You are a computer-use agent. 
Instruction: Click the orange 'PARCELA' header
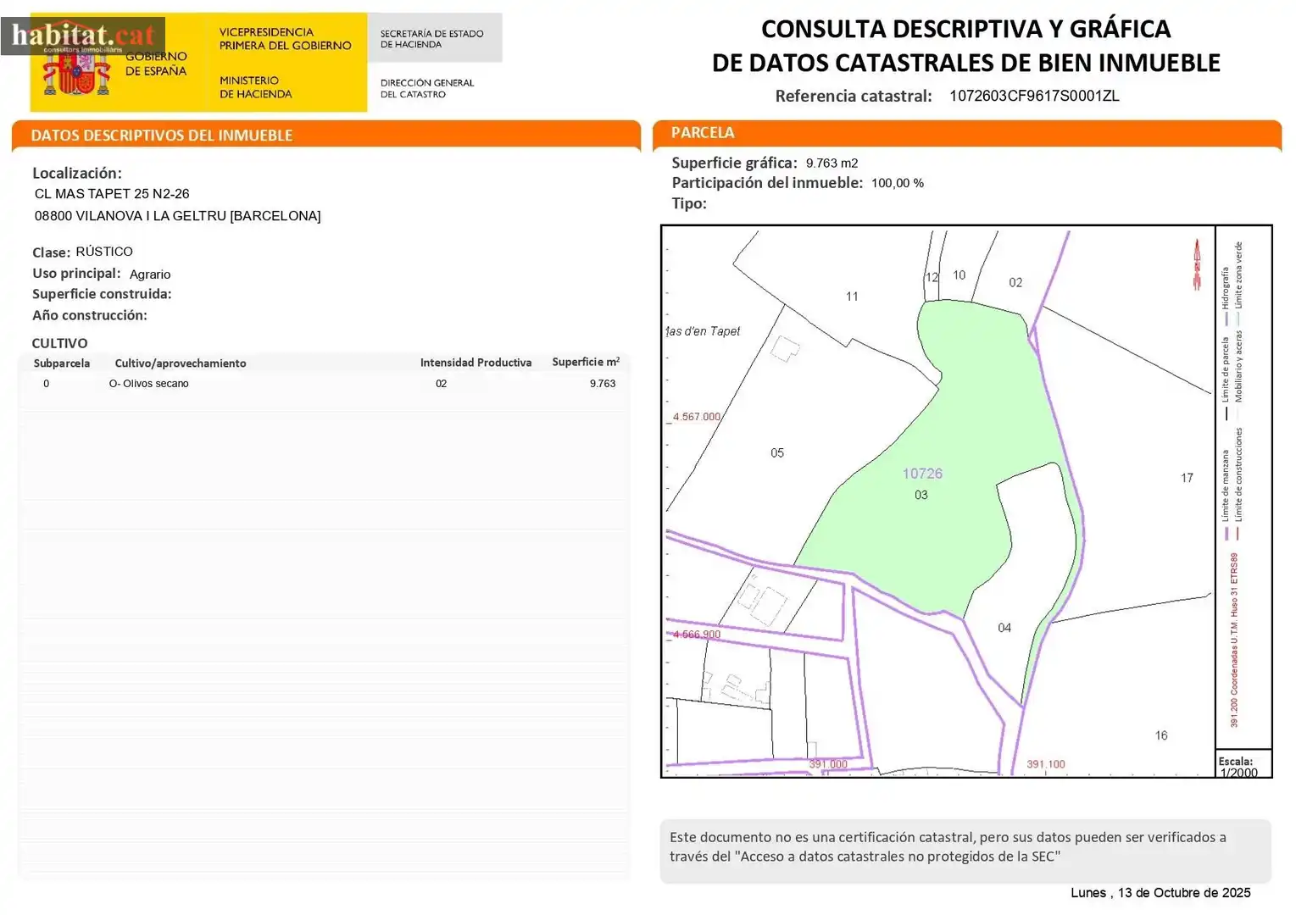(703, 132)
